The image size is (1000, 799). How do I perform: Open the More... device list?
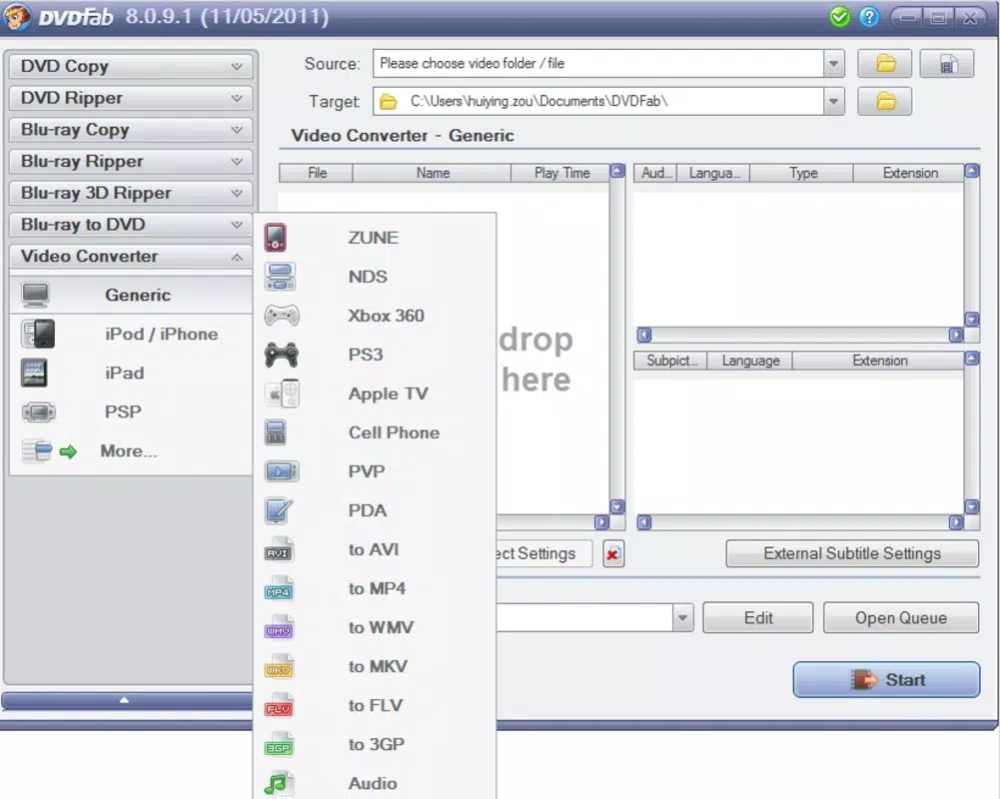coord(131,450)
